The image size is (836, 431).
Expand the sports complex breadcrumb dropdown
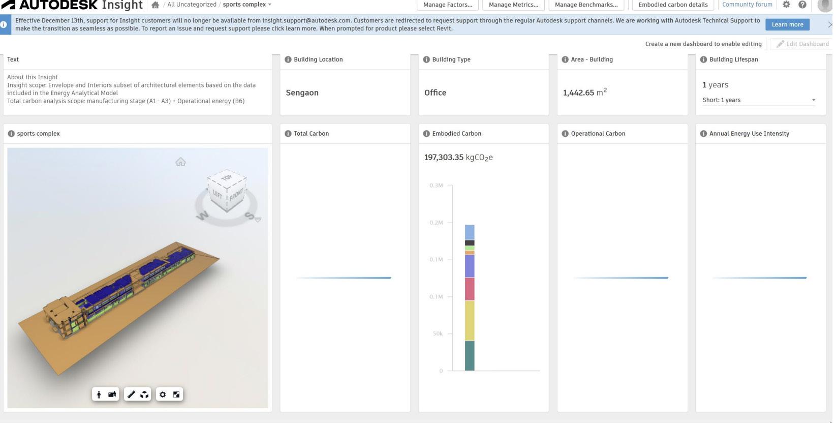click(270, 5)
